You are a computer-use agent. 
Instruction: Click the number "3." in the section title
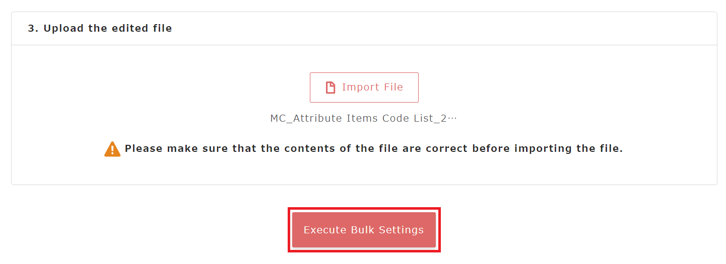pos(33,29)
